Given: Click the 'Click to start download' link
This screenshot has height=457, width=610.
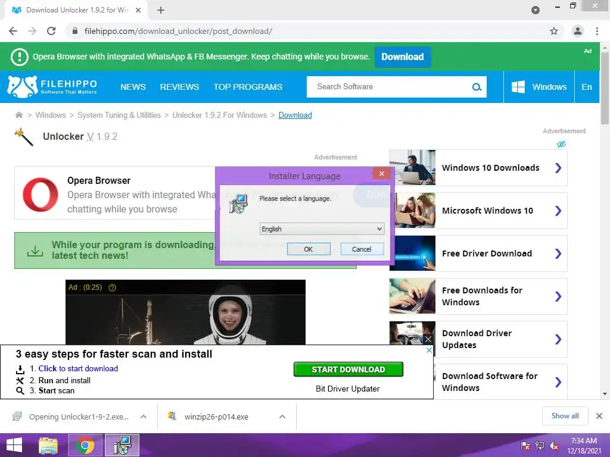Looking at the screenshot, I should click(78, 368).
